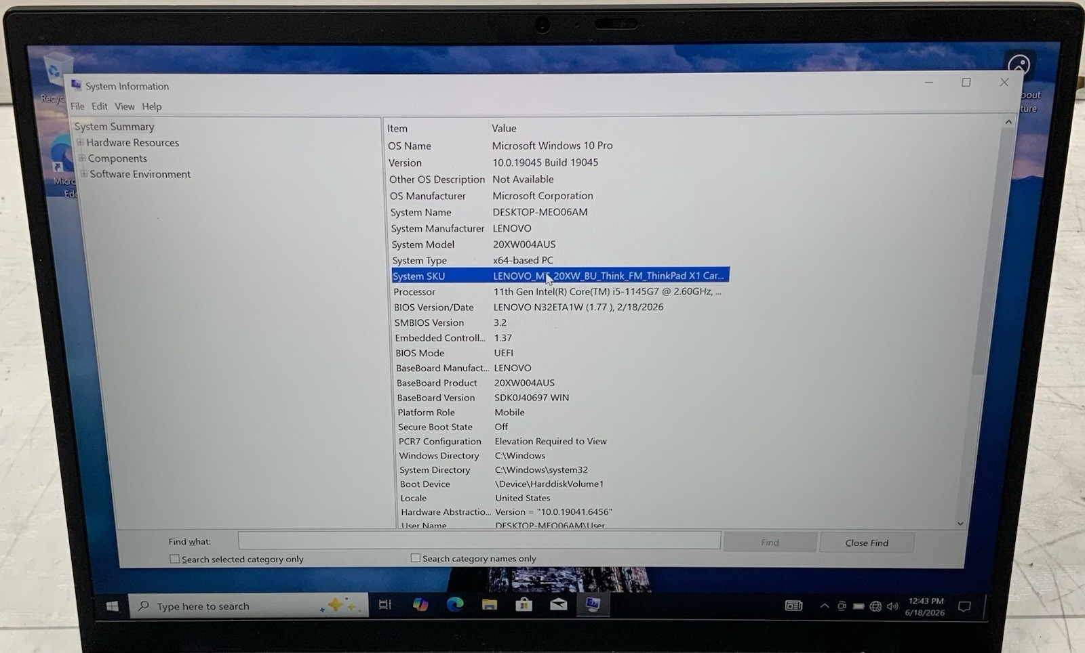This screenshot has width=1085, height=653.
Task: Maximize the System Information window
Action: point(966,83)
